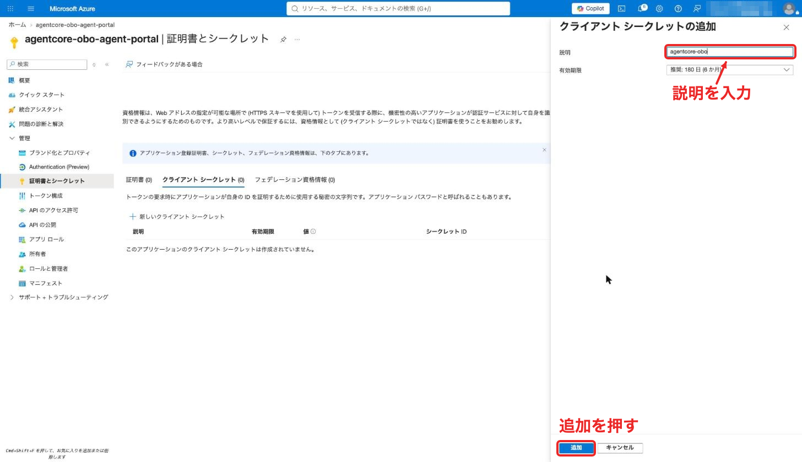
Task: Open the Azure portal waffle menu
Action: point(10,8)
